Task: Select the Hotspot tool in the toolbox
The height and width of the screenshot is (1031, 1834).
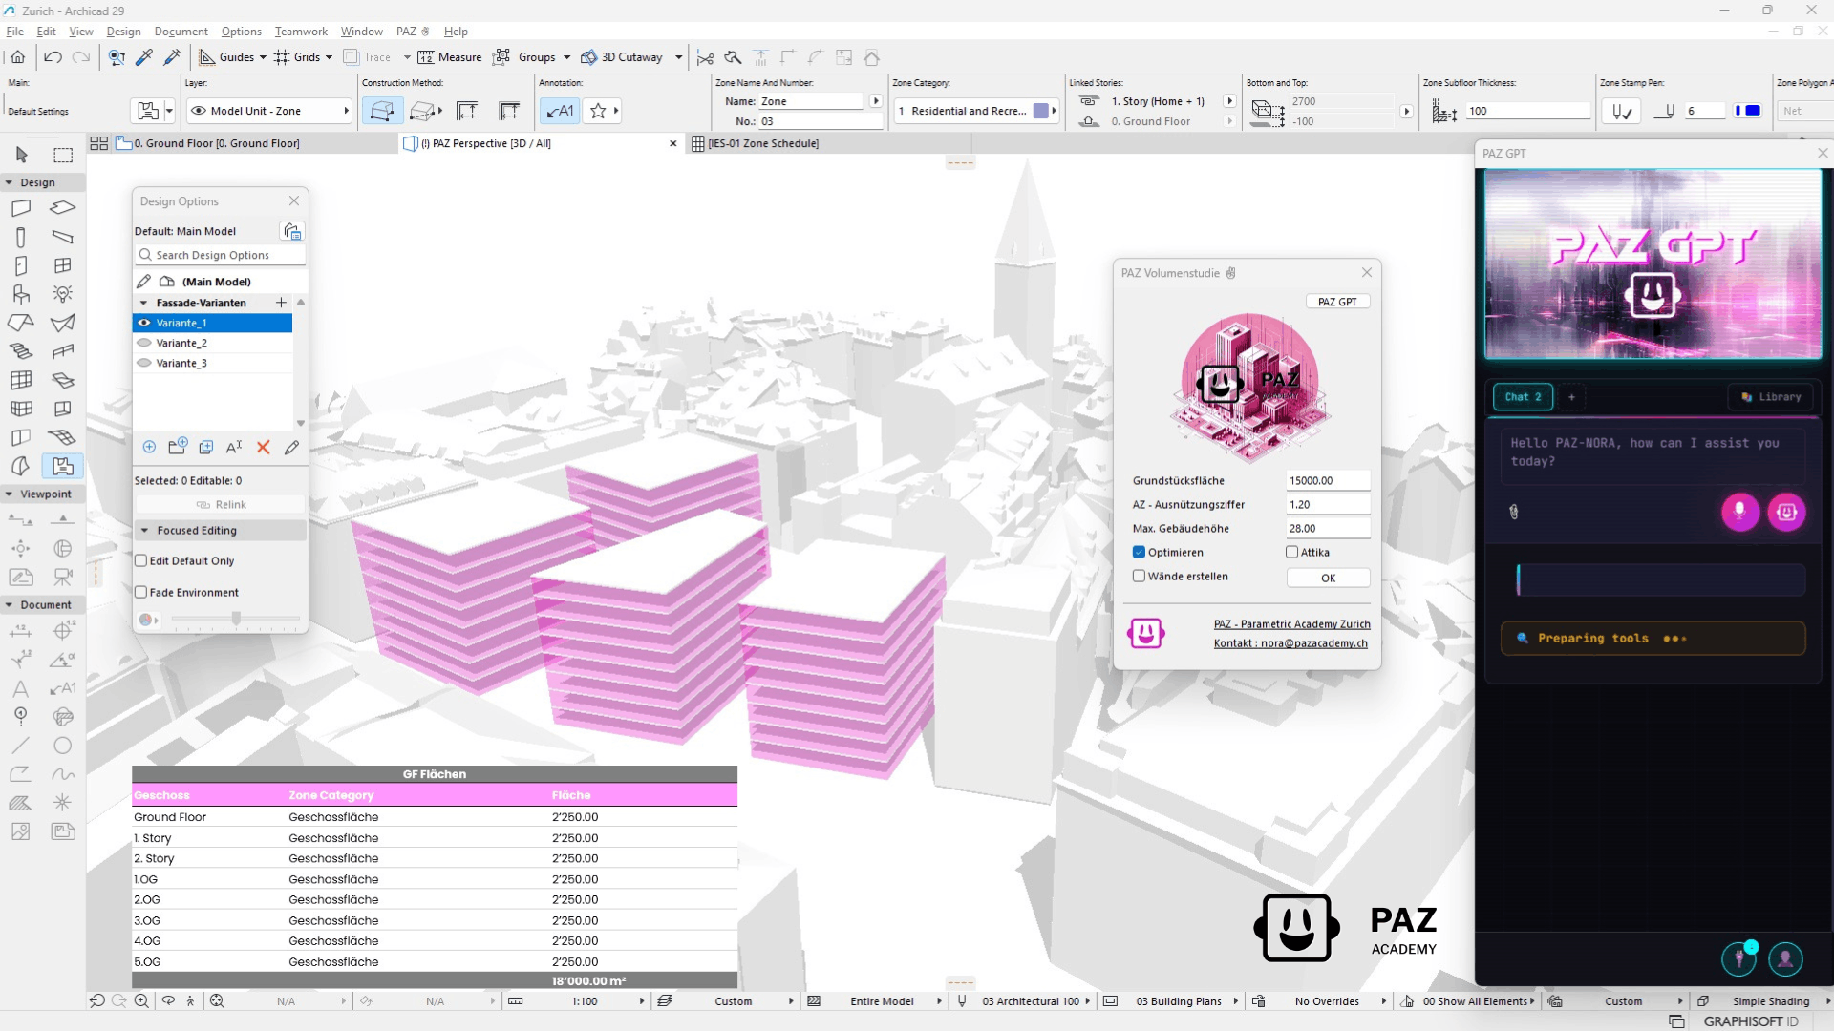Action: point(63,803)
